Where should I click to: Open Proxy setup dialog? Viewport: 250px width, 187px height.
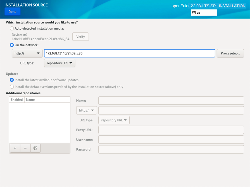(x=230, y=53)
